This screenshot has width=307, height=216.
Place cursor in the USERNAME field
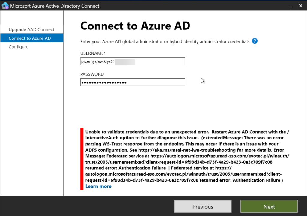133,61
